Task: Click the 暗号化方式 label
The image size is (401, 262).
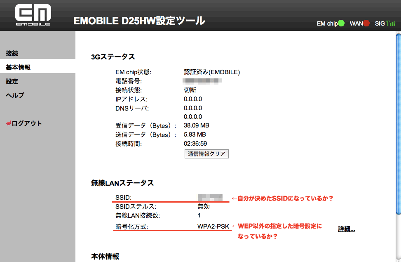Action: [x=131, y=227]
